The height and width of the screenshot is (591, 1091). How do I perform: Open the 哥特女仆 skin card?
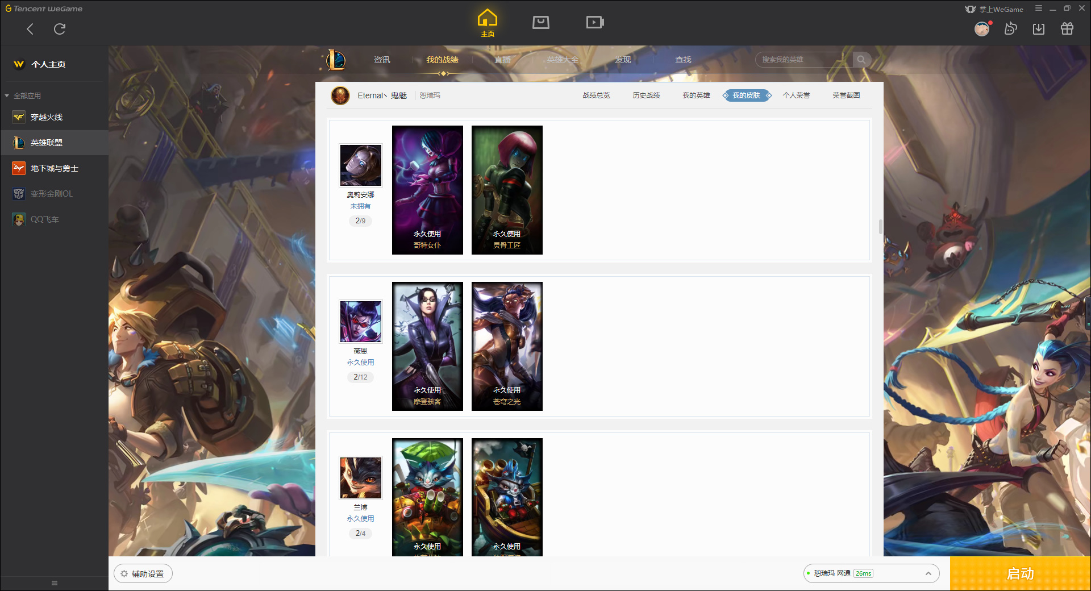(x=427, y=190)
